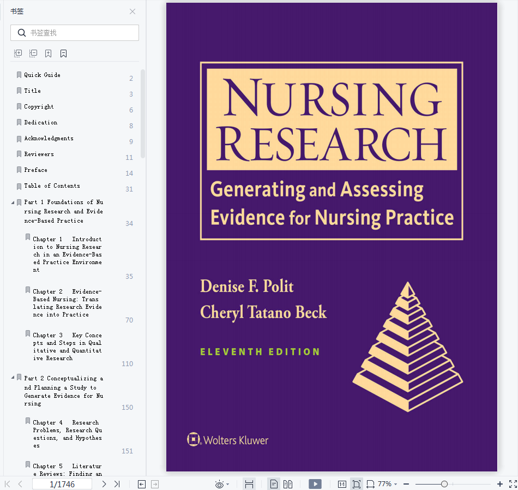
Task: Open Part 1 Foundations of Nursing Research
Action: click(63, 211)
